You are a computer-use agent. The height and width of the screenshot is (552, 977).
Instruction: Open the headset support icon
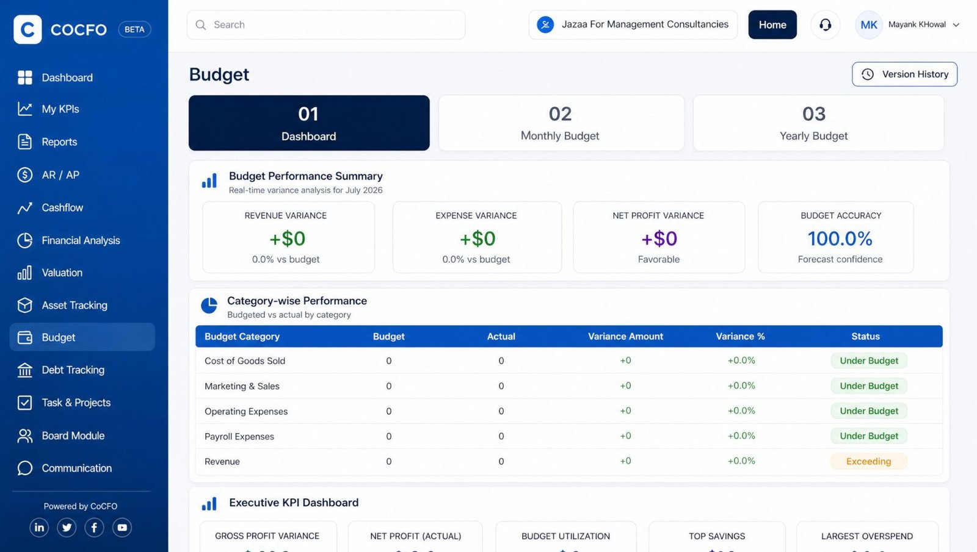825,25
